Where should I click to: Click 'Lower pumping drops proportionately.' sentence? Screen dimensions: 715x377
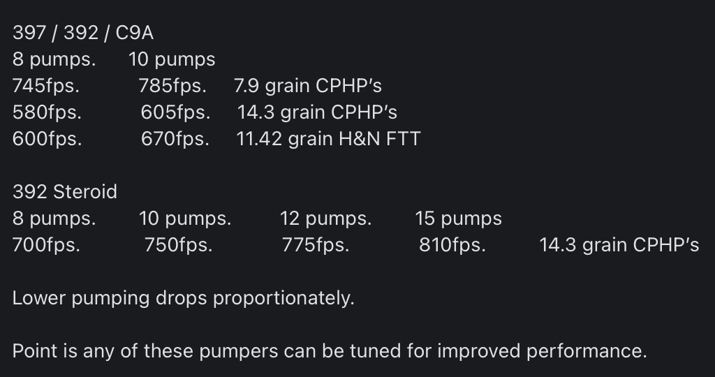[x=184, y=298]
